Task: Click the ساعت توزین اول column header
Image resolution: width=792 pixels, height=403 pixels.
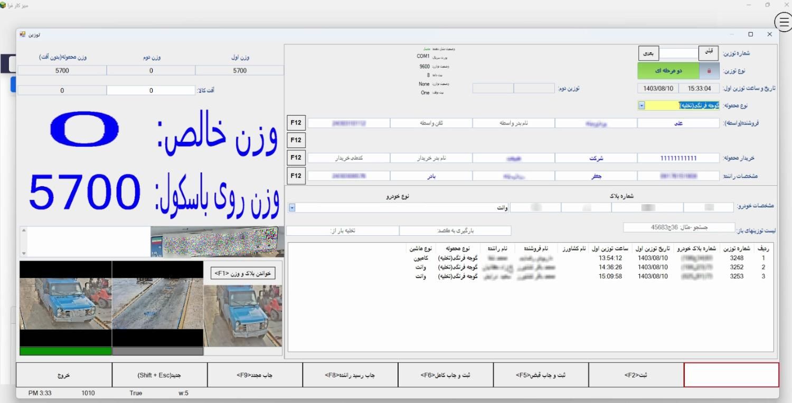Action: point(610,248)
